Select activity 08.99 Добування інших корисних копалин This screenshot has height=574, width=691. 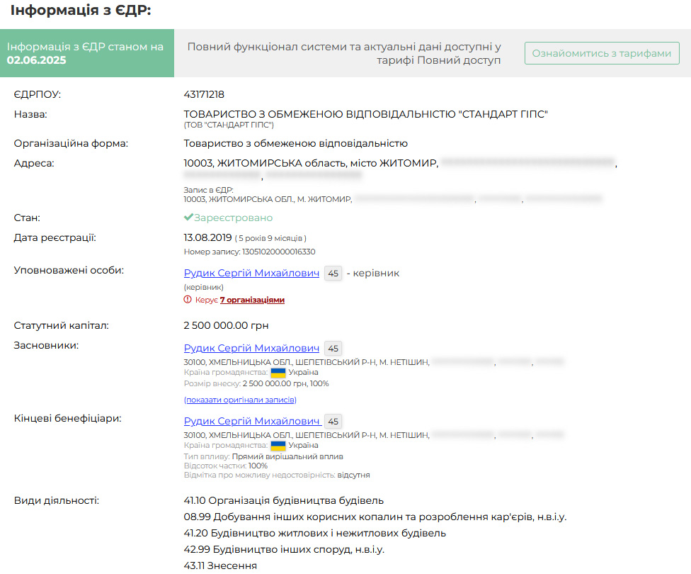[x=375, y=517]
